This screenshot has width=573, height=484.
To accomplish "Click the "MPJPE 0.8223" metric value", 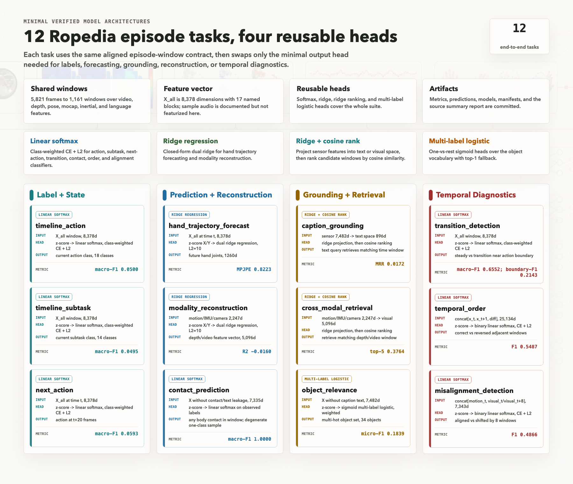I will 254,269.
